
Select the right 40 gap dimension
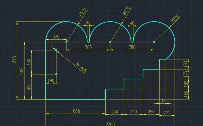click(132, 23)
